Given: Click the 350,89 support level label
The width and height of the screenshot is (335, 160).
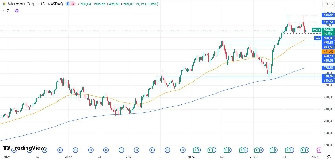Looking at the screenshot, I should [x=329, y=76].
